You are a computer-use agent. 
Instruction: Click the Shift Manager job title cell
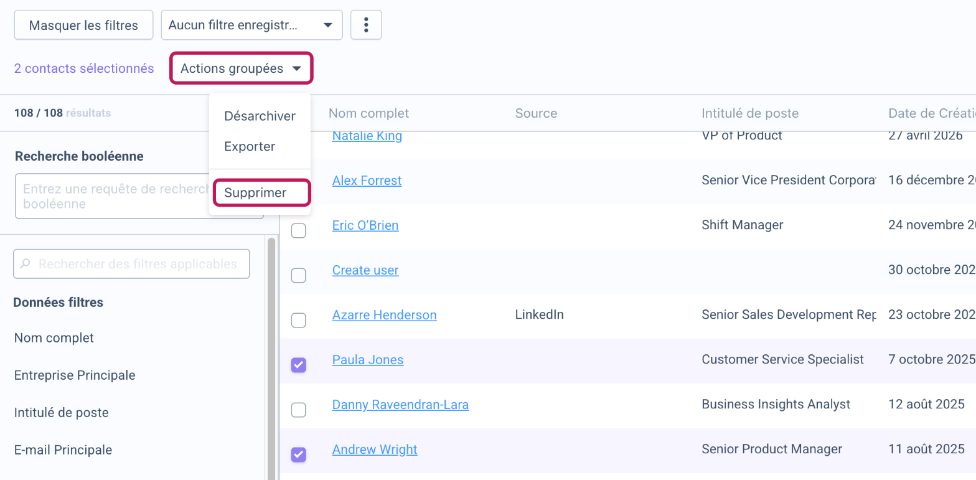tap(743, 225)
